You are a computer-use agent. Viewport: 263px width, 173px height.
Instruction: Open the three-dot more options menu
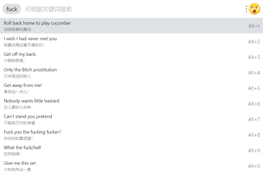click(x=246, y=9)
